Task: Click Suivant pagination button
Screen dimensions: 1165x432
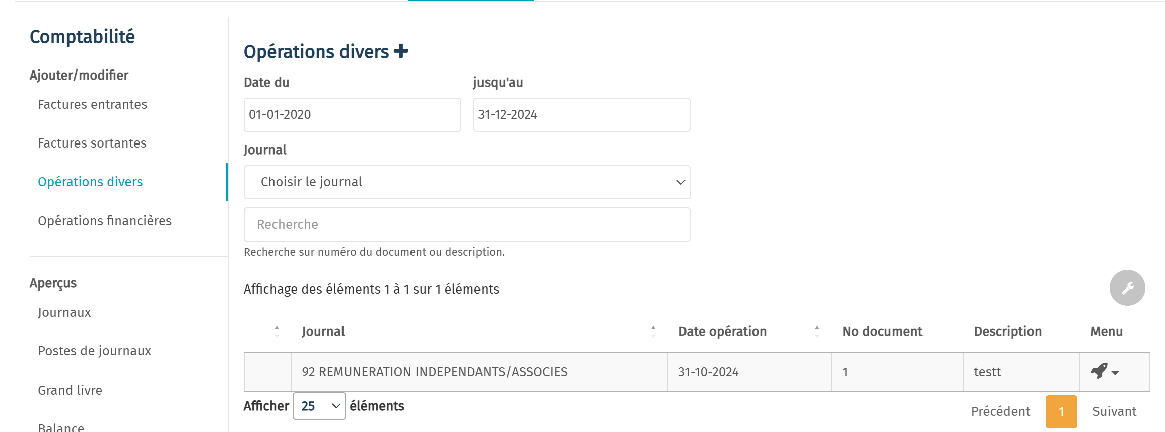Action: [1114, 412]
